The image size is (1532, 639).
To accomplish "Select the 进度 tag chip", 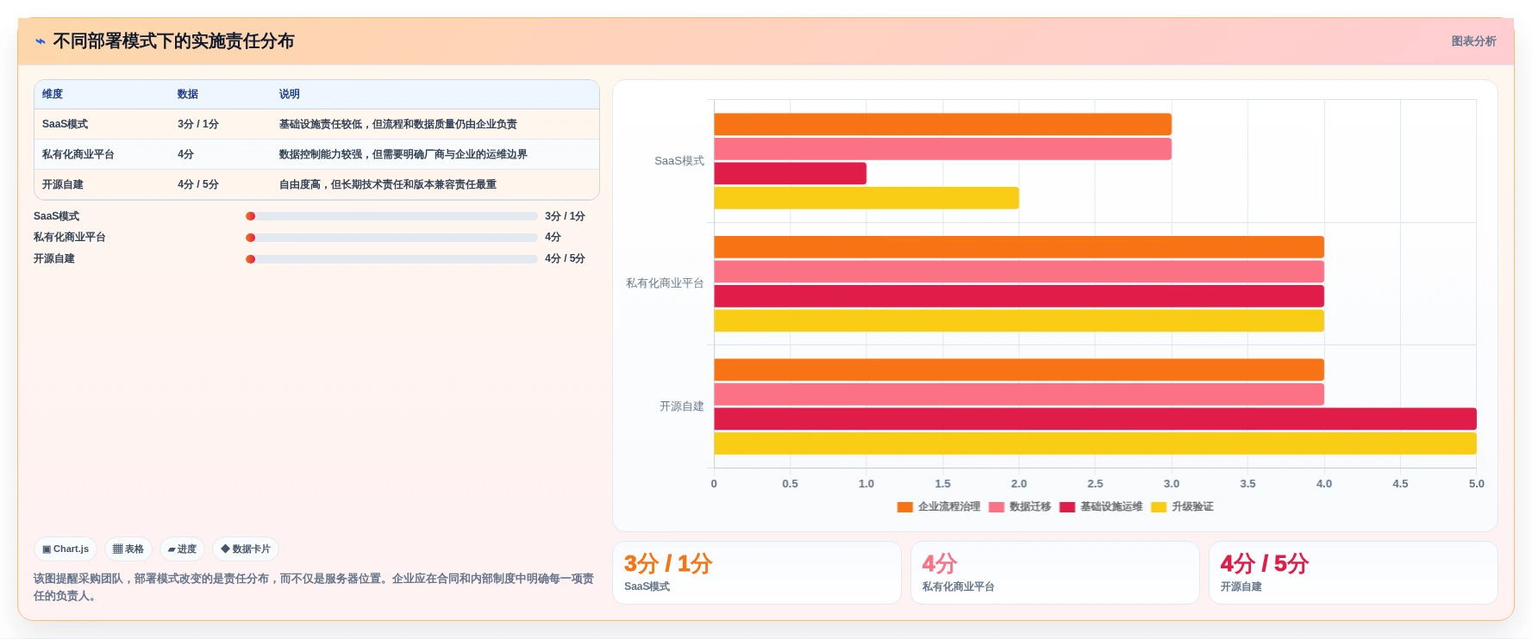I will tap(182, 549).
